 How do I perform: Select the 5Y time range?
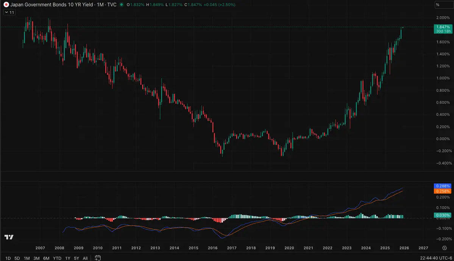tap(76, 258)
